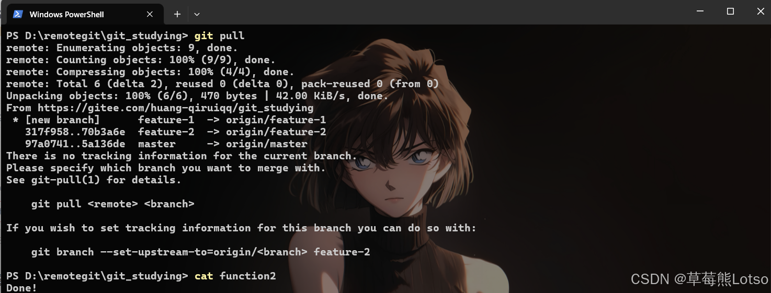Click the 97a0741..5a136de commit range

pyautogui.click(x=75, y=144)
